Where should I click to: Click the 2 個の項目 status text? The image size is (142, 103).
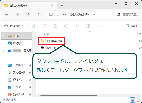point(9,100)
